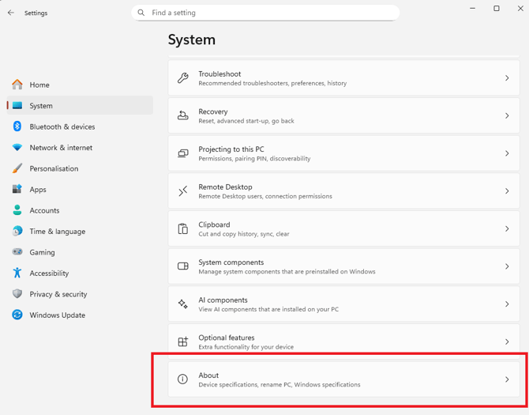Click 'Device specifications, rename PC' description
Image resolution: width=529 pixels, height=415 pixels.
pyautogui.click(x=280, y=385)
